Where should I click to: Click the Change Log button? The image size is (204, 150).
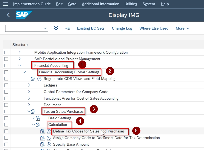[x=122, y=28]
